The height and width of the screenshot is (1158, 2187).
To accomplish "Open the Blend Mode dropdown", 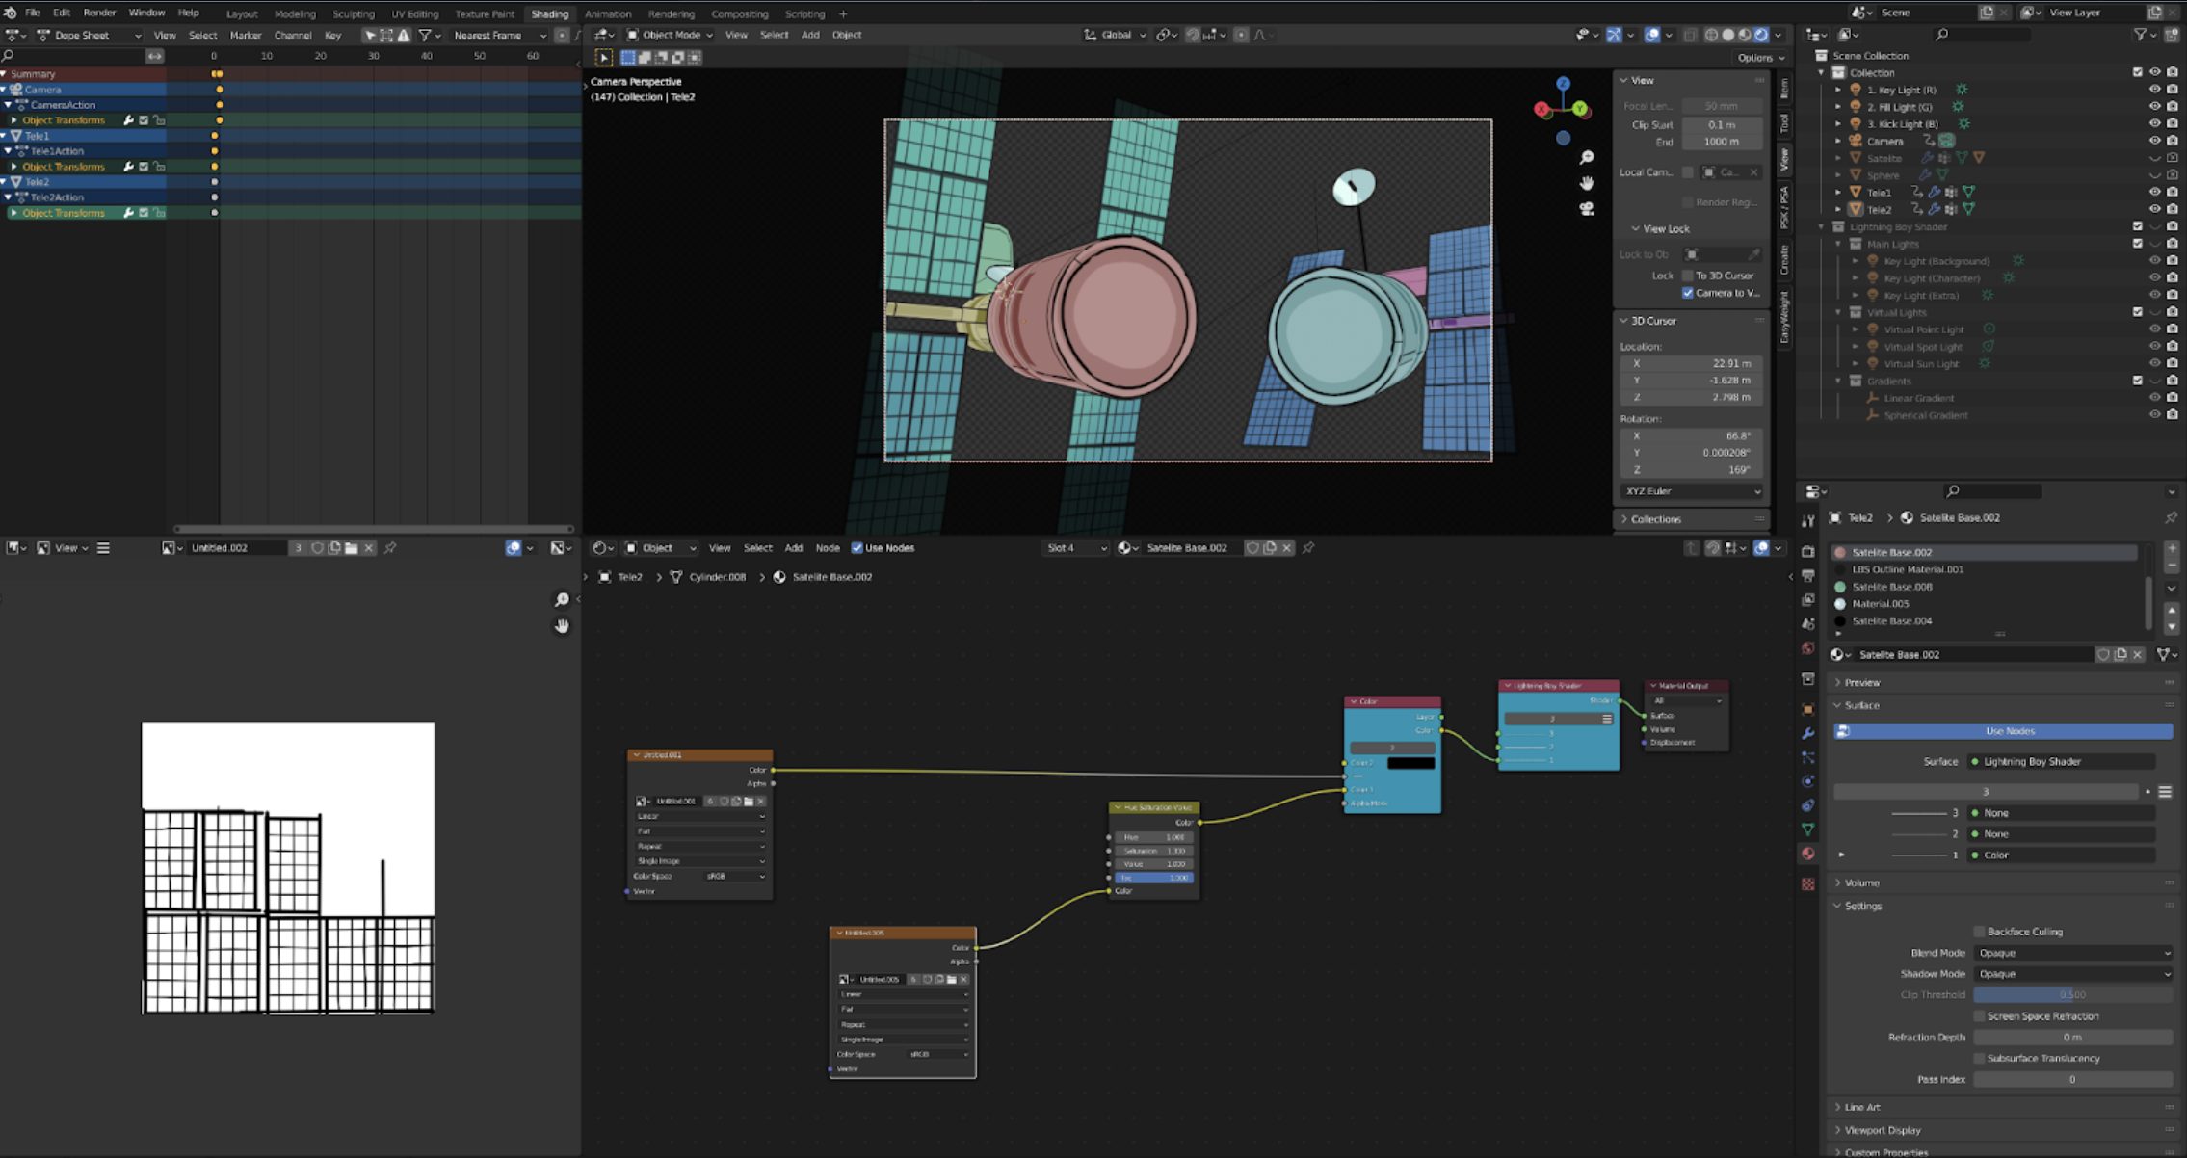I will 2072,953.
